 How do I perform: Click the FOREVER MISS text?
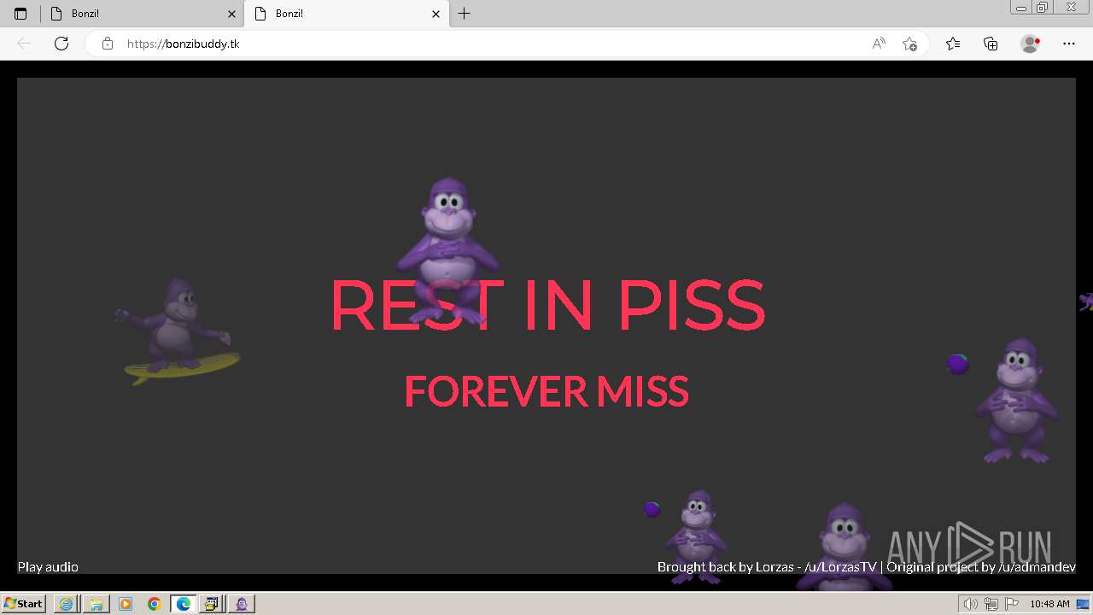click(546, 391)
